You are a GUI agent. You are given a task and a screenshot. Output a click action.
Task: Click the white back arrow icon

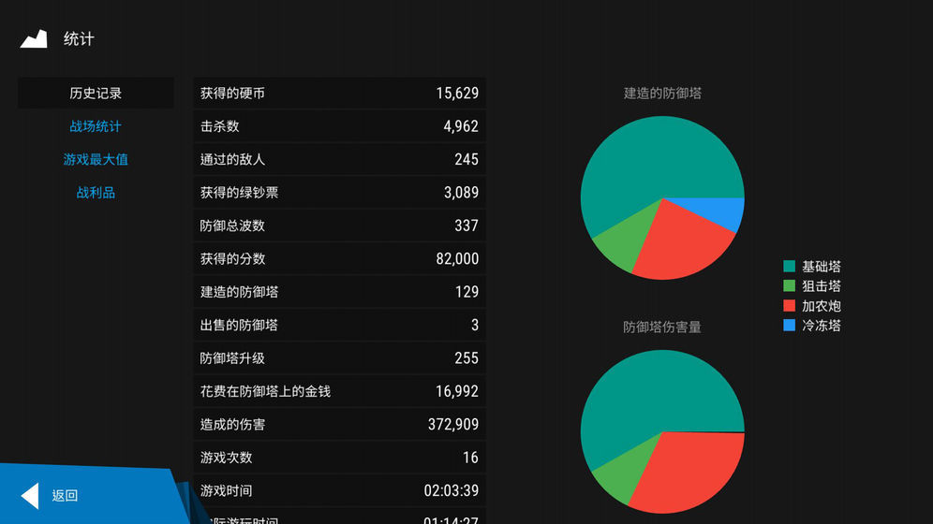point(30,496)
